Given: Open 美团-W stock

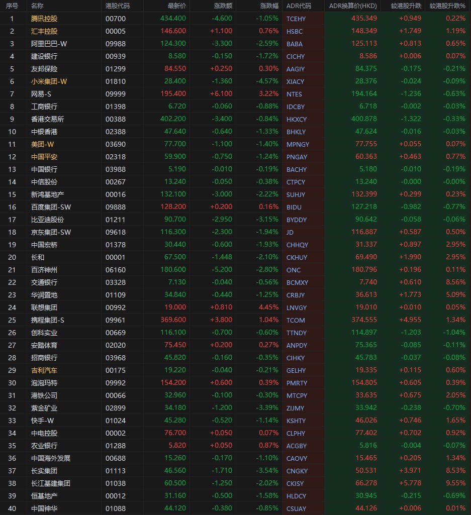Looking at the screenshot, I should [x=42, y=144].
